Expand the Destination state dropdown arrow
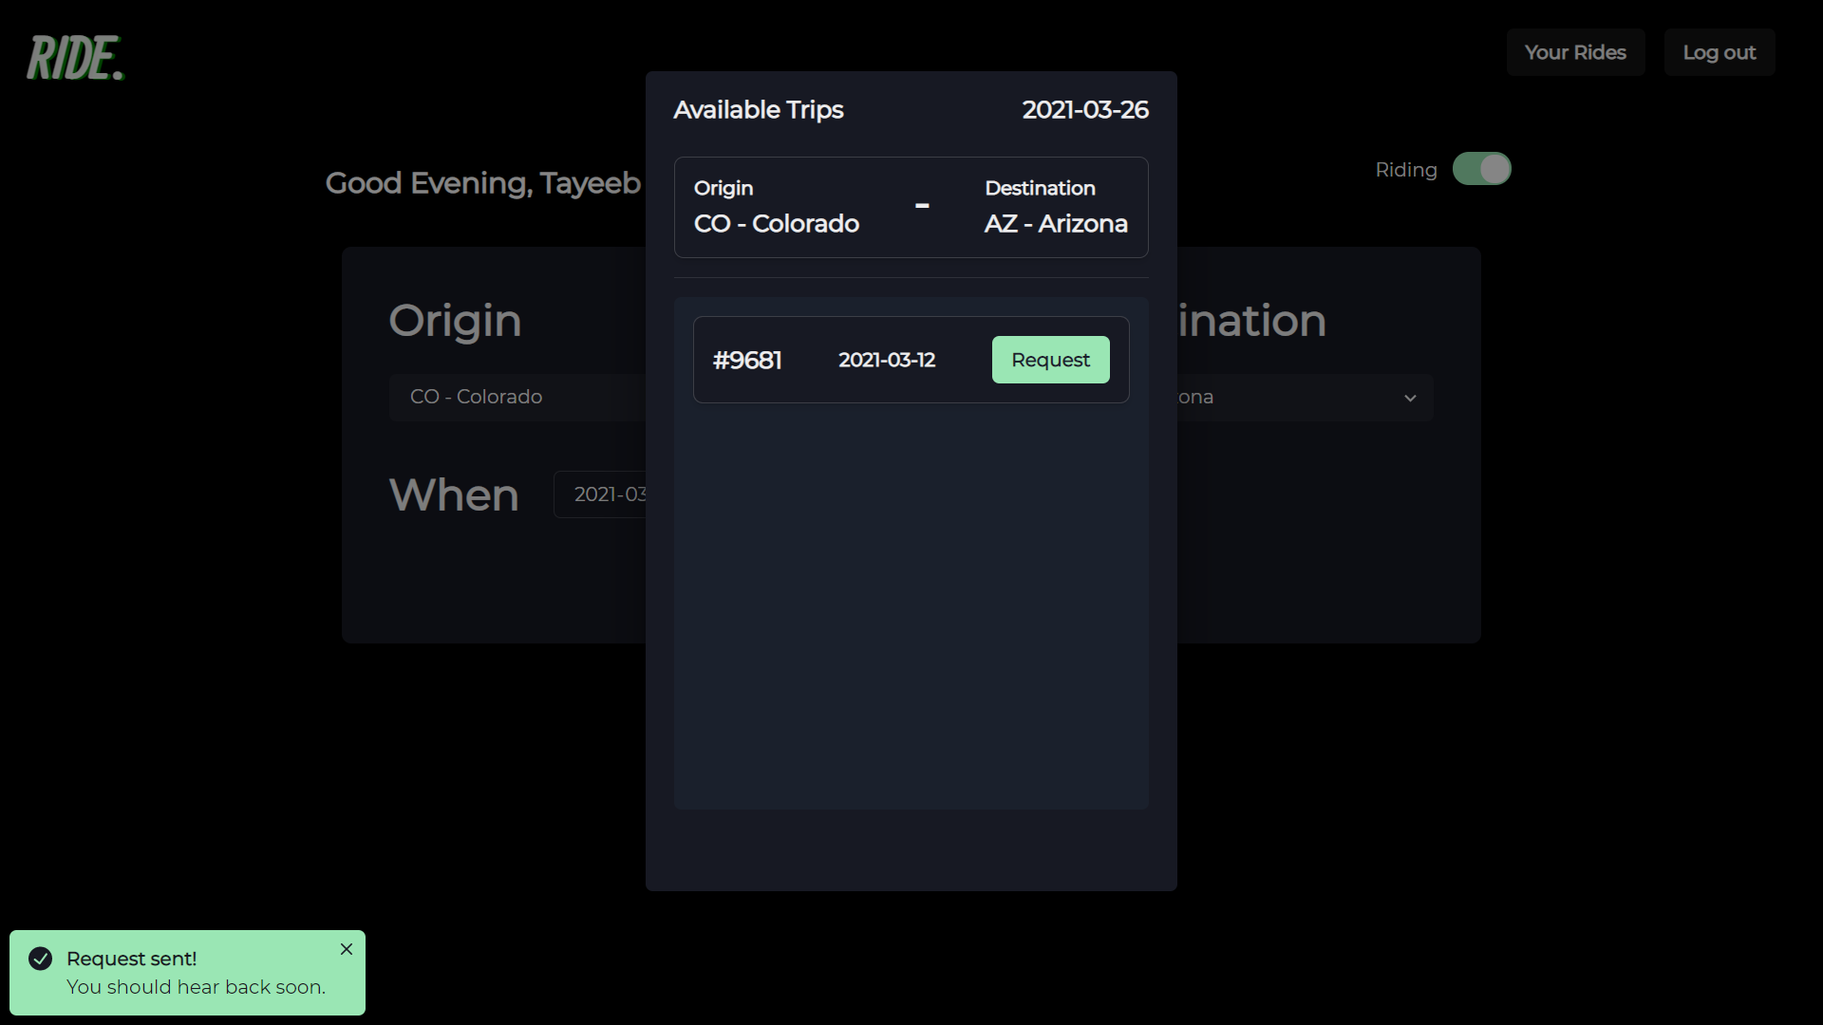This screenshot has width=1823, height=1025. [x=1410, y=398]
